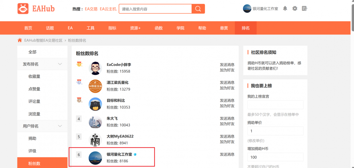The width and height of the screenshot is (354, 168).
Task: Add 湛江梁氏量化 as friend
Action: point(227,88)
